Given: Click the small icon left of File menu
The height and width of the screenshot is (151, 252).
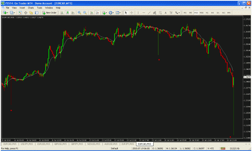Looking at the screenshot, I should click(3, 8).
